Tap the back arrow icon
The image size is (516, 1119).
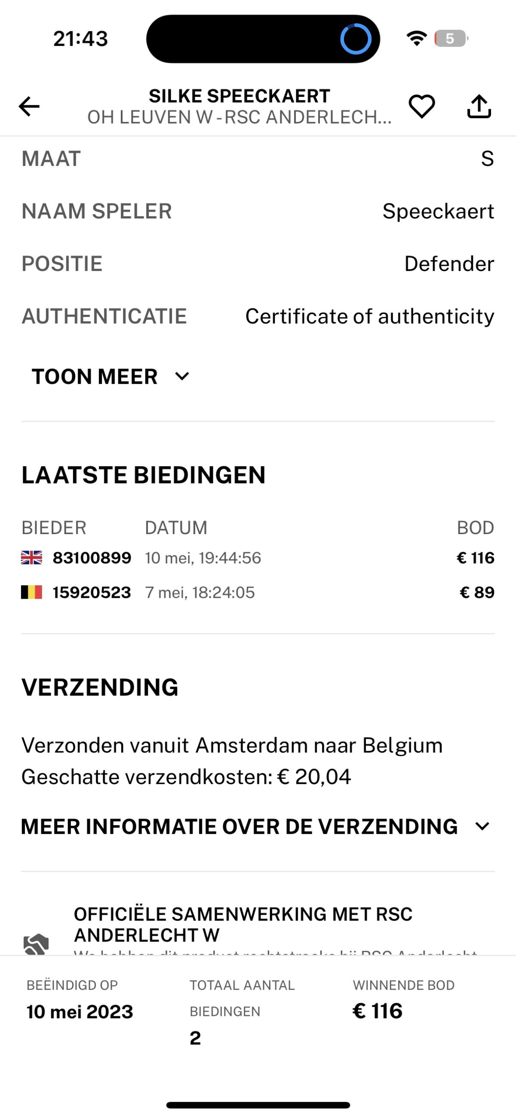pos(29,106)
